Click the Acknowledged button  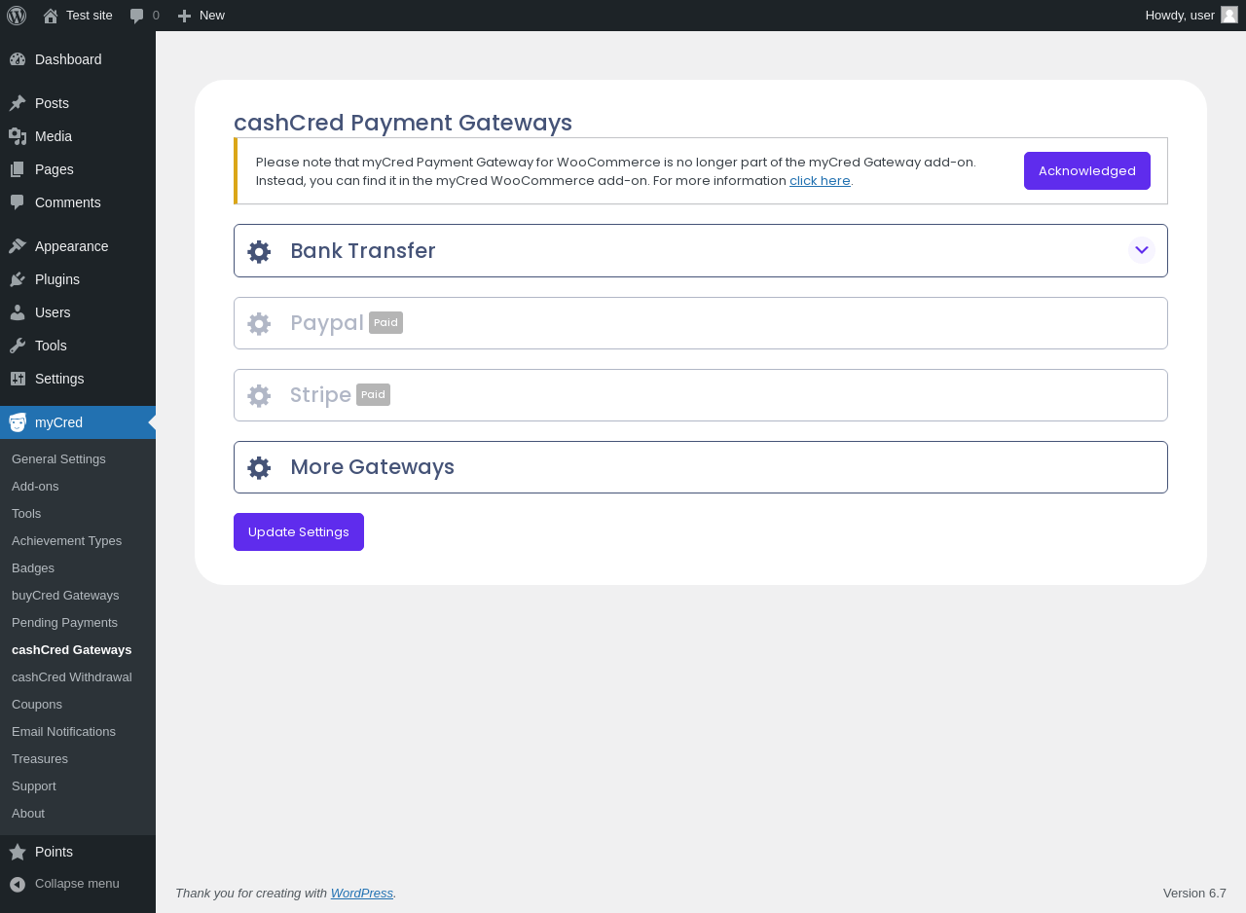pyautogui.click(x=1087, y=170)
